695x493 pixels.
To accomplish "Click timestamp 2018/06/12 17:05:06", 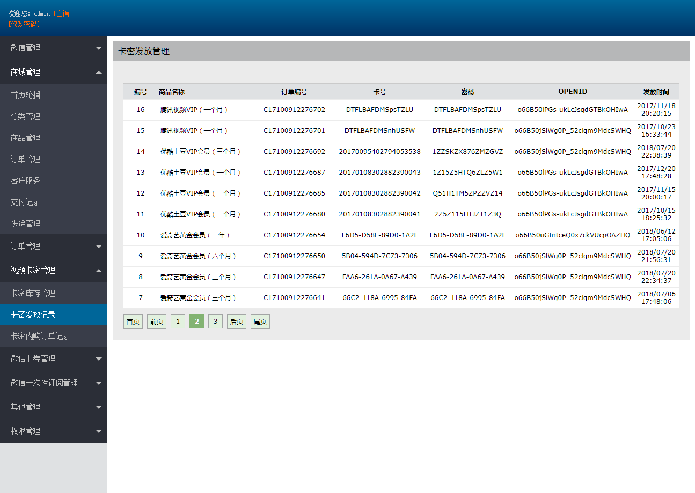I will [656, 235].
